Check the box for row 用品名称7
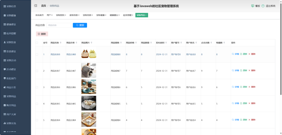Image resolution: width=282 pixels, height=135 pixels. [x=37, y=71]
